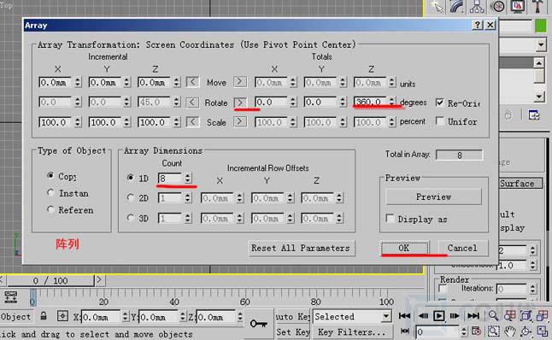552x340 pixels.
Task: Click the Maximize Viewport toggle icon
Action: pyautogui.click(x=542, y=331)
